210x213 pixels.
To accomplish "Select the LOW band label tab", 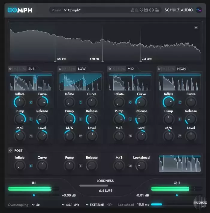I will pos(82,69).
